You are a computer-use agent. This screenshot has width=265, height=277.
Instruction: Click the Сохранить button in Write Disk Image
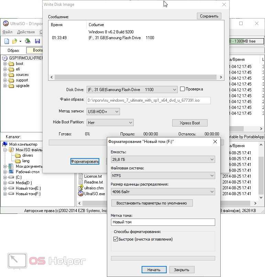209,16
